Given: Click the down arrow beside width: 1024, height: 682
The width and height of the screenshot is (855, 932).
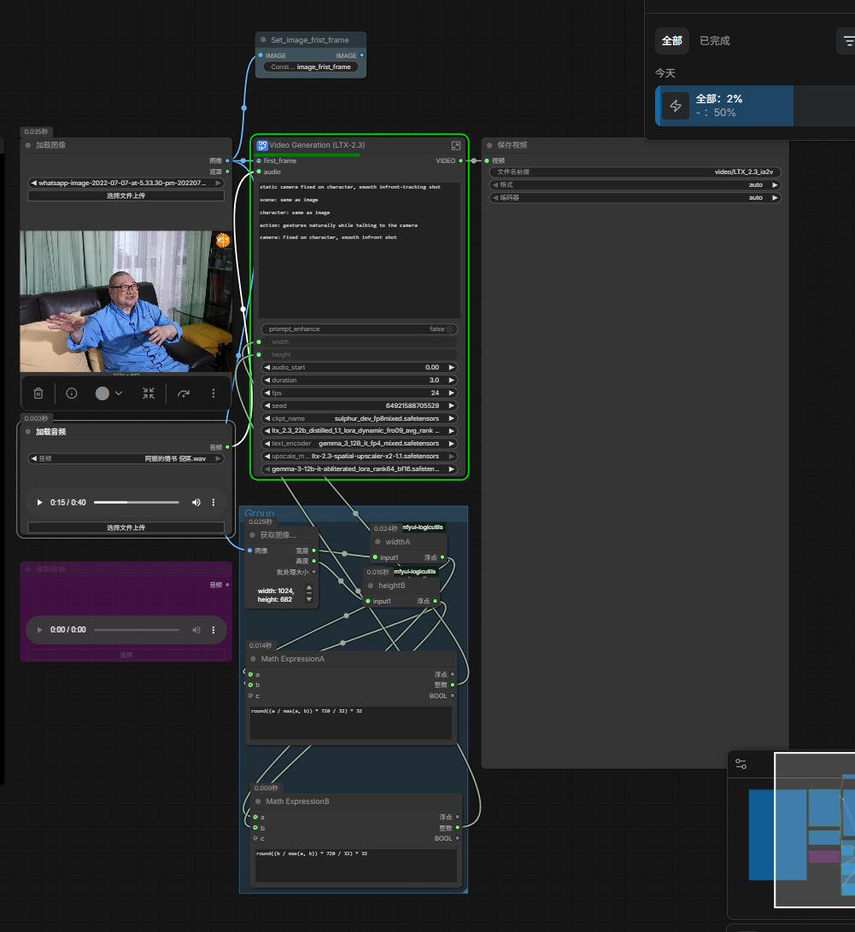Looking at the screenshot, I should [x=309, y=599].
